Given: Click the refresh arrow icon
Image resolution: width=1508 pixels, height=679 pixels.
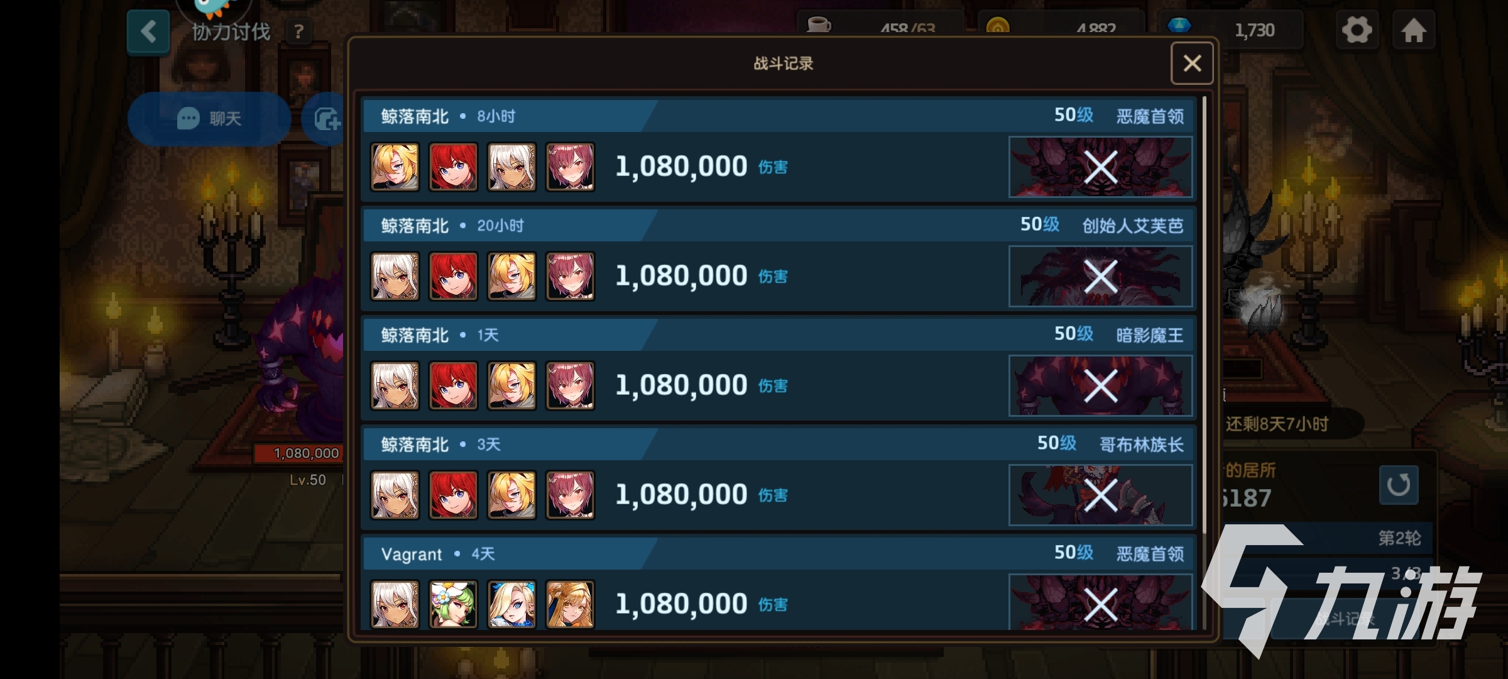Looking at the screenshot, I should 1399,485.
